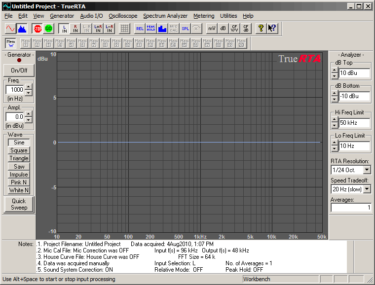Toggle the grid display icon

(x=125, y=29)
